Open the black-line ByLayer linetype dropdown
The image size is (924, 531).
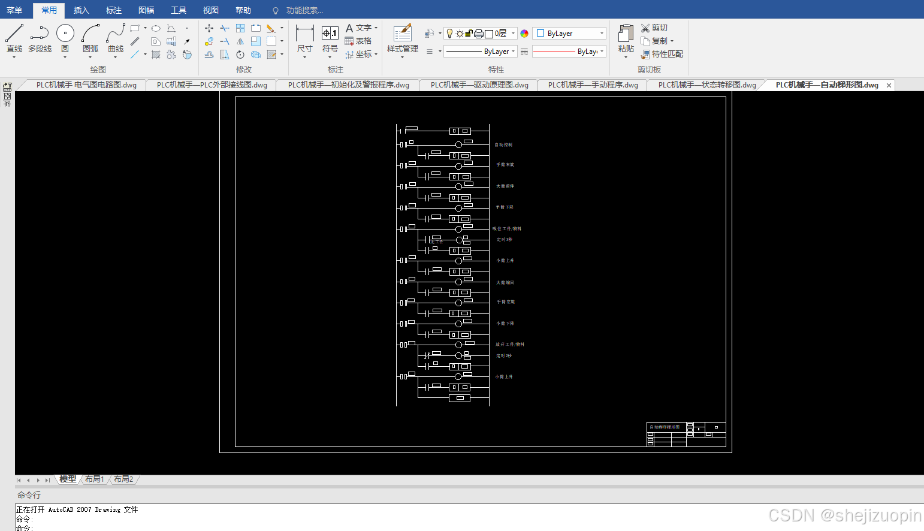click(x=481, y=52)
